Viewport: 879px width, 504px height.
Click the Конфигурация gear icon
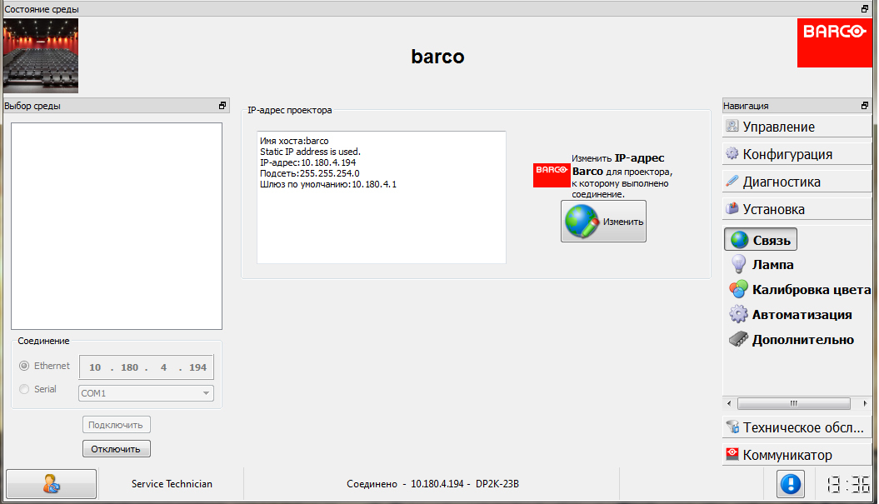[x=732, y=153]
